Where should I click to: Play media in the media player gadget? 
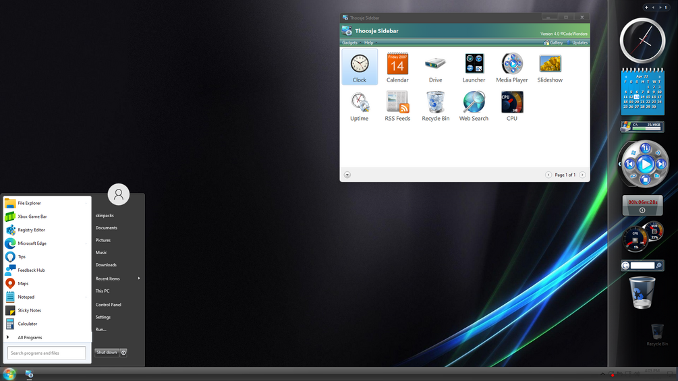pos(645,164)
